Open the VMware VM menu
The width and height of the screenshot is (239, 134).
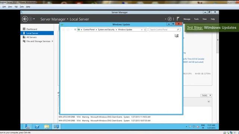tap(16, 7)
